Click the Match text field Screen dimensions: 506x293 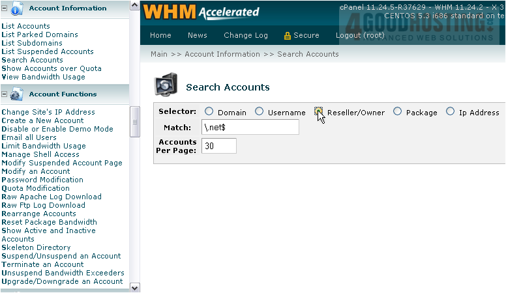[250, 127]
